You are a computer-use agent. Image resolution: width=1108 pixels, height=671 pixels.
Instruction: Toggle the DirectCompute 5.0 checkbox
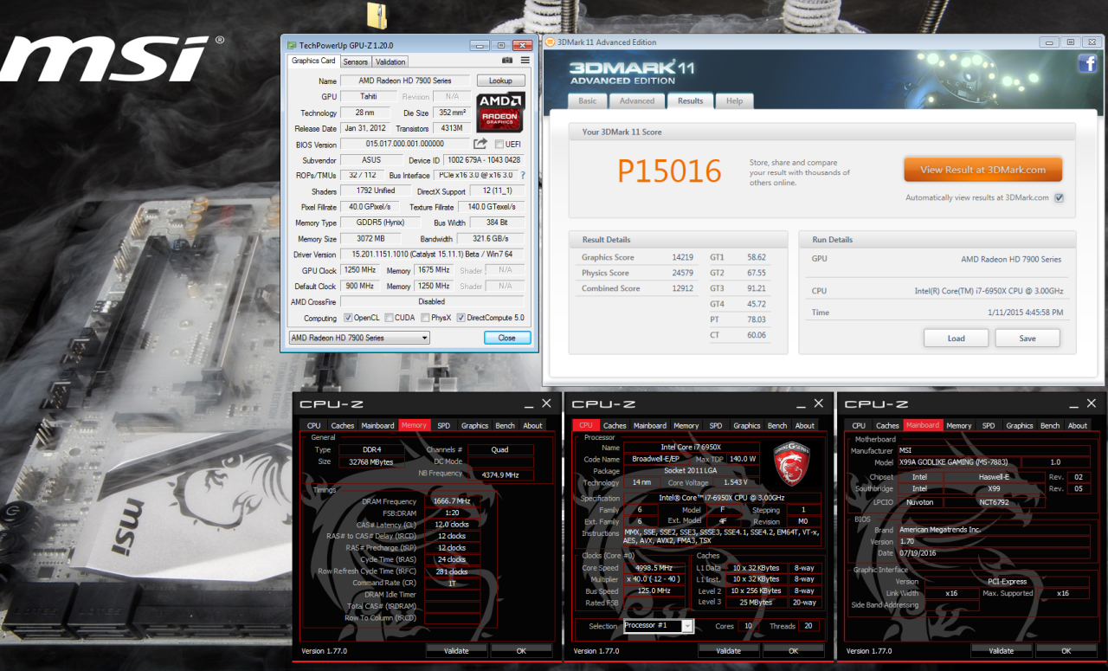[x=461, y=318]
